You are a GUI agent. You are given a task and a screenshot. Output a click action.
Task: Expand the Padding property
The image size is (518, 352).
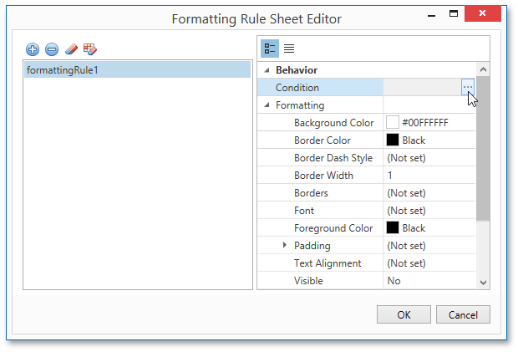click(x=285, y=245)
